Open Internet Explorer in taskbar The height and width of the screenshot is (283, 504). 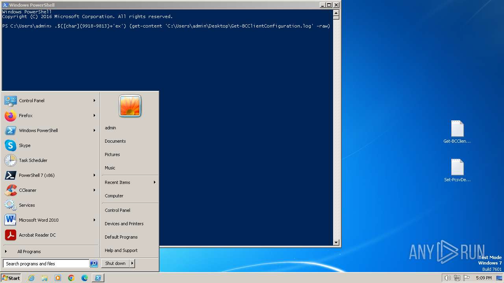(31, 278)
